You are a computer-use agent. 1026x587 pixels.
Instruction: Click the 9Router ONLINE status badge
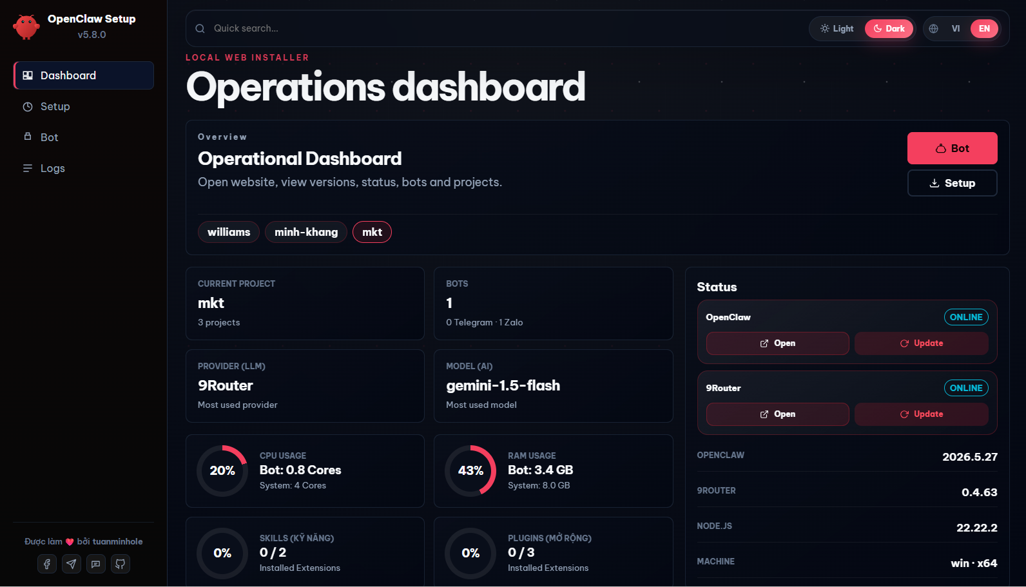966,388
